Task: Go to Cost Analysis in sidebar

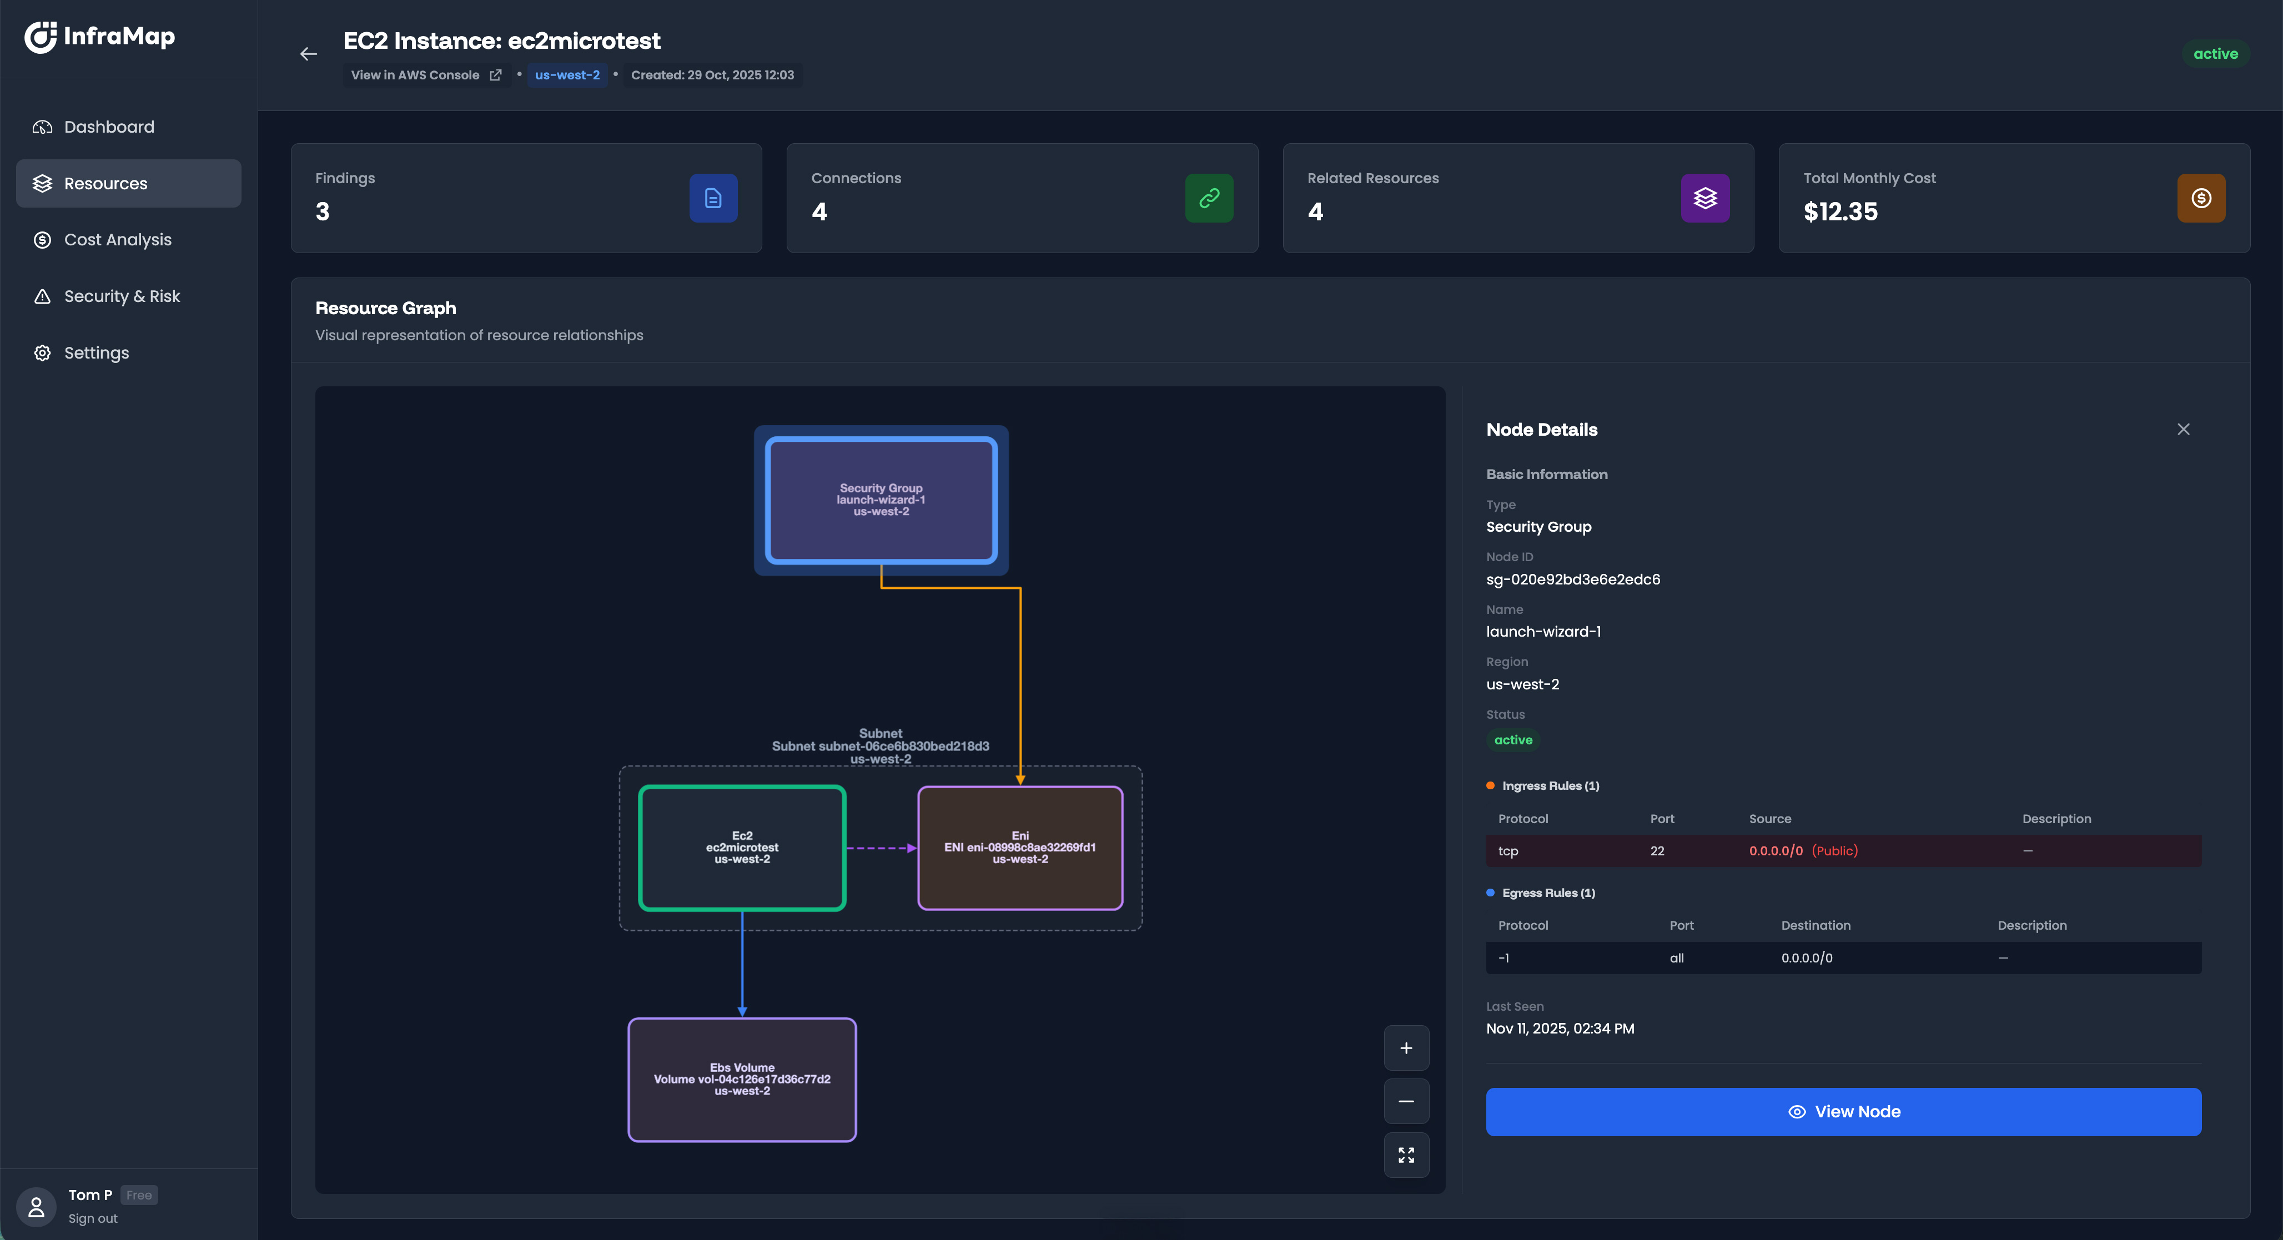Action: 117,240
